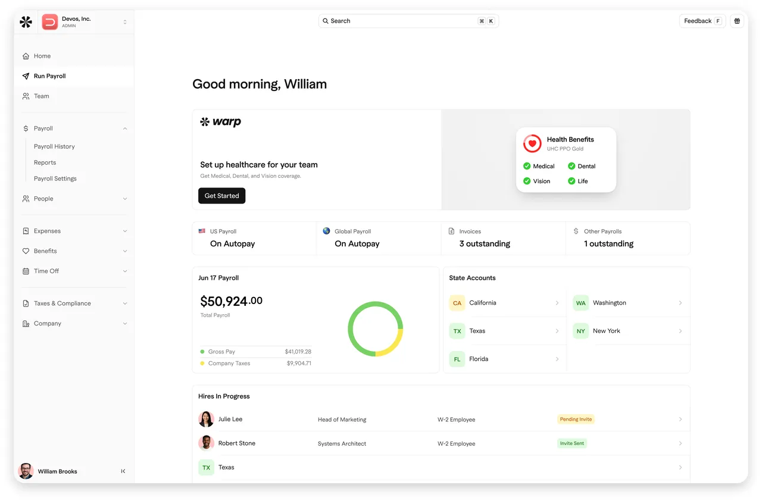
Task: Click the People icon in sidebar
Action: tap(26, 199)
